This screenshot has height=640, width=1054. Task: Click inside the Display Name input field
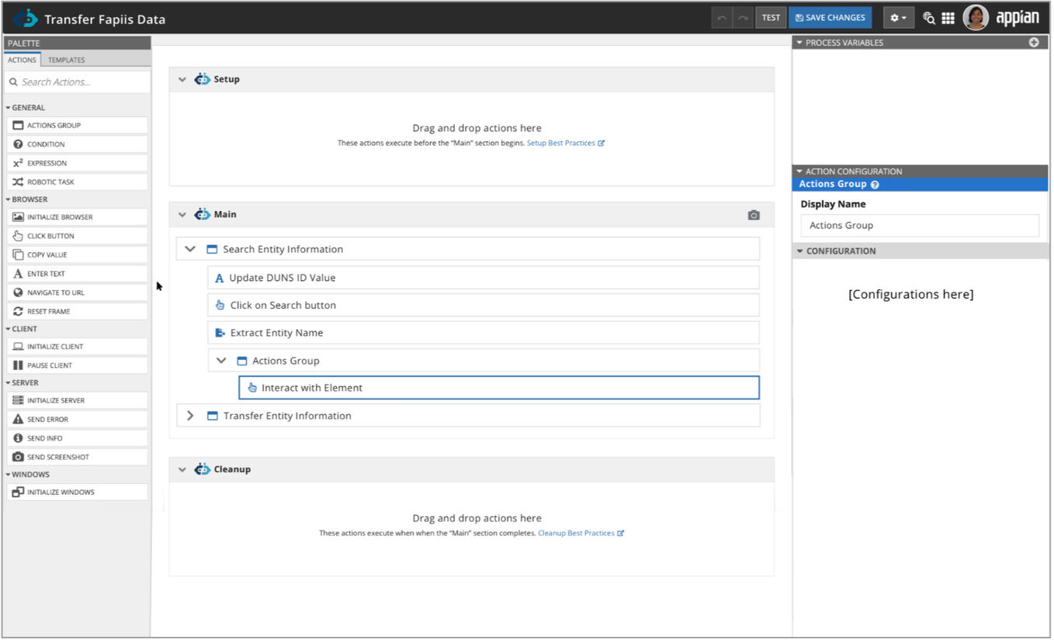coord(919,225)
